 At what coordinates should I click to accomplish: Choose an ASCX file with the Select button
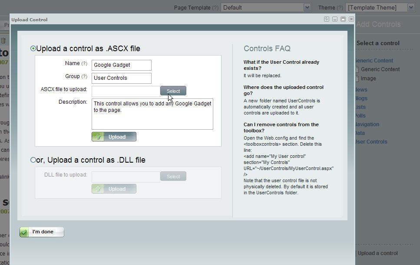coord(173,91)
